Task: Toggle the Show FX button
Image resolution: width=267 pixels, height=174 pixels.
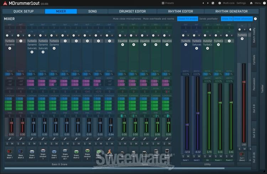Action: [x=226, y=18]
